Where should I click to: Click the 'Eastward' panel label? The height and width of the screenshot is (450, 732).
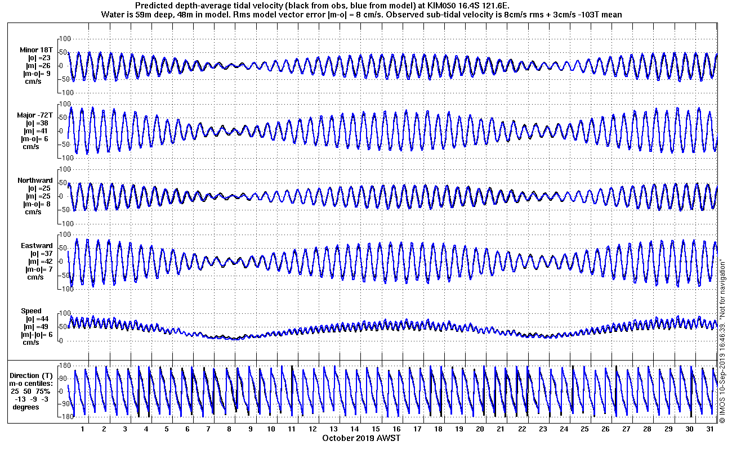click(x=37, y=246)
